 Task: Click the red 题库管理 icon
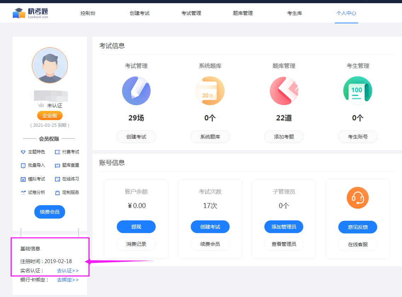(284, 91)
